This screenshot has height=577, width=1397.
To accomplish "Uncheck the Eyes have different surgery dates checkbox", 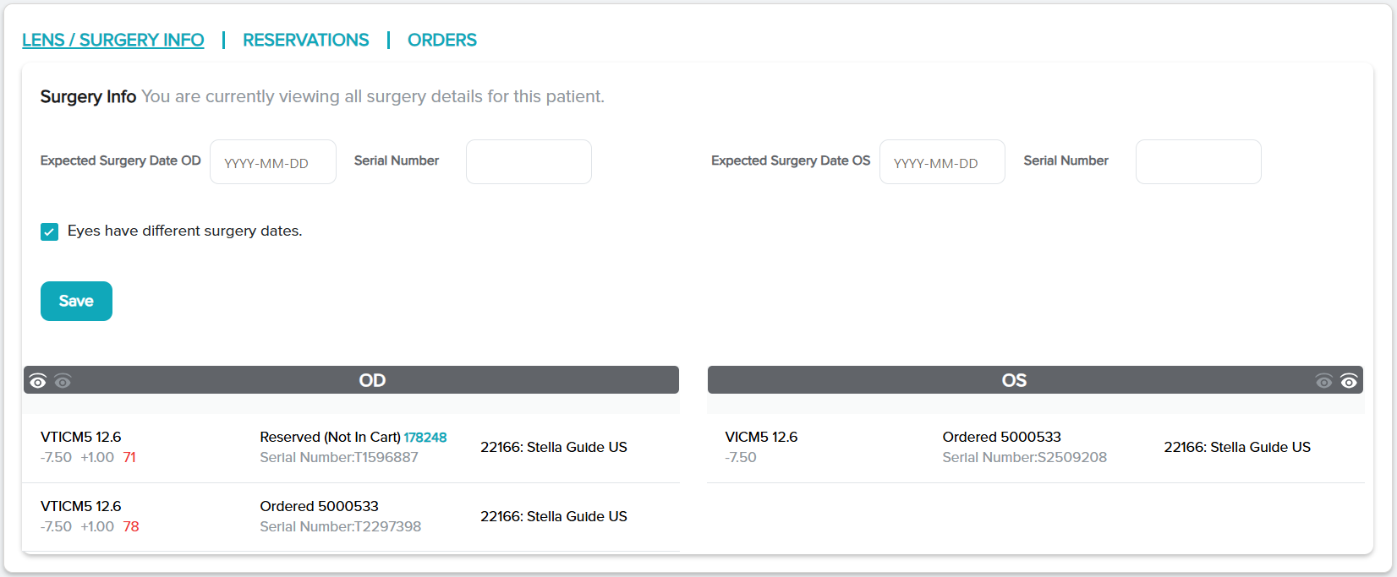I will click(x=50, y=231).
